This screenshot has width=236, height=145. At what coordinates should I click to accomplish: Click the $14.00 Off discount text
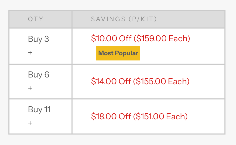(111, 81)
